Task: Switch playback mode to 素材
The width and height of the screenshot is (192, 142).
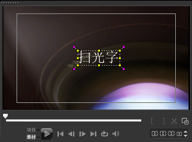Action: point(31,137)
